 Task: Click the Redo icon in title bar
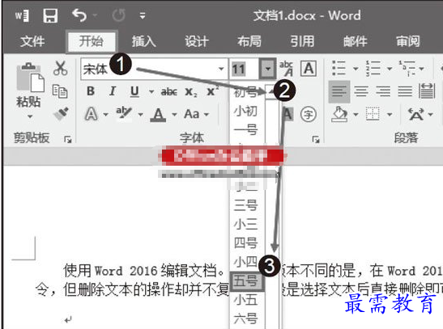(119, 15)
